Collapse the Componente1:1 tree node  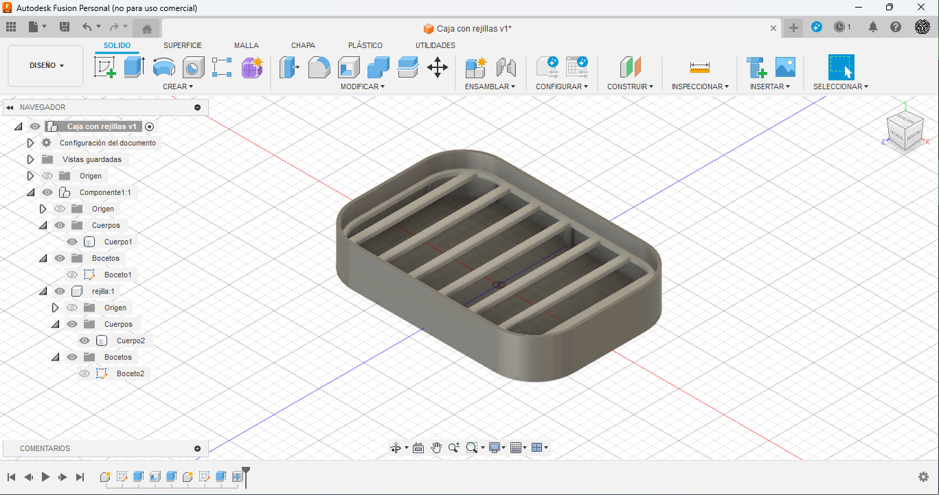tap(30, 192)
